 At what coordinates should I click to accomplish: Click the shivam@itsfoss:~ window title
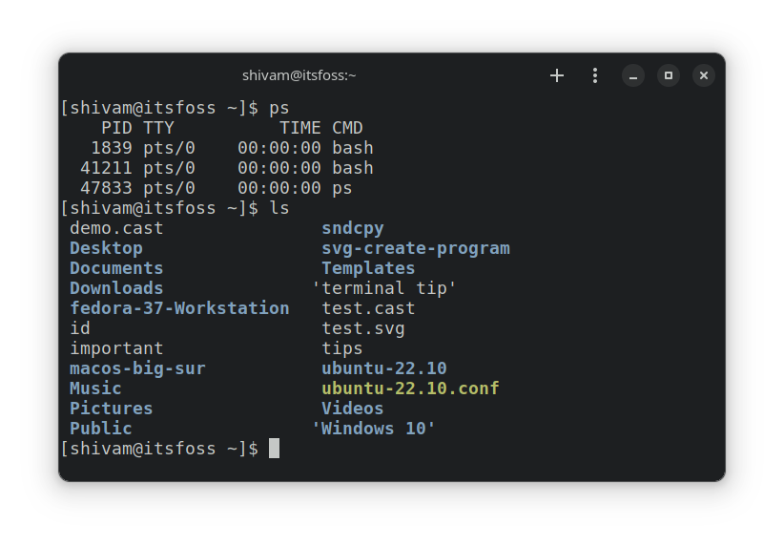[299, 75]
